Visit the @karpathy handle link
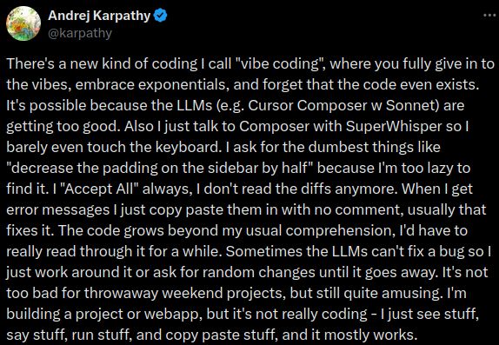Viewport: 499px width, 345px height. coord(80,33)
